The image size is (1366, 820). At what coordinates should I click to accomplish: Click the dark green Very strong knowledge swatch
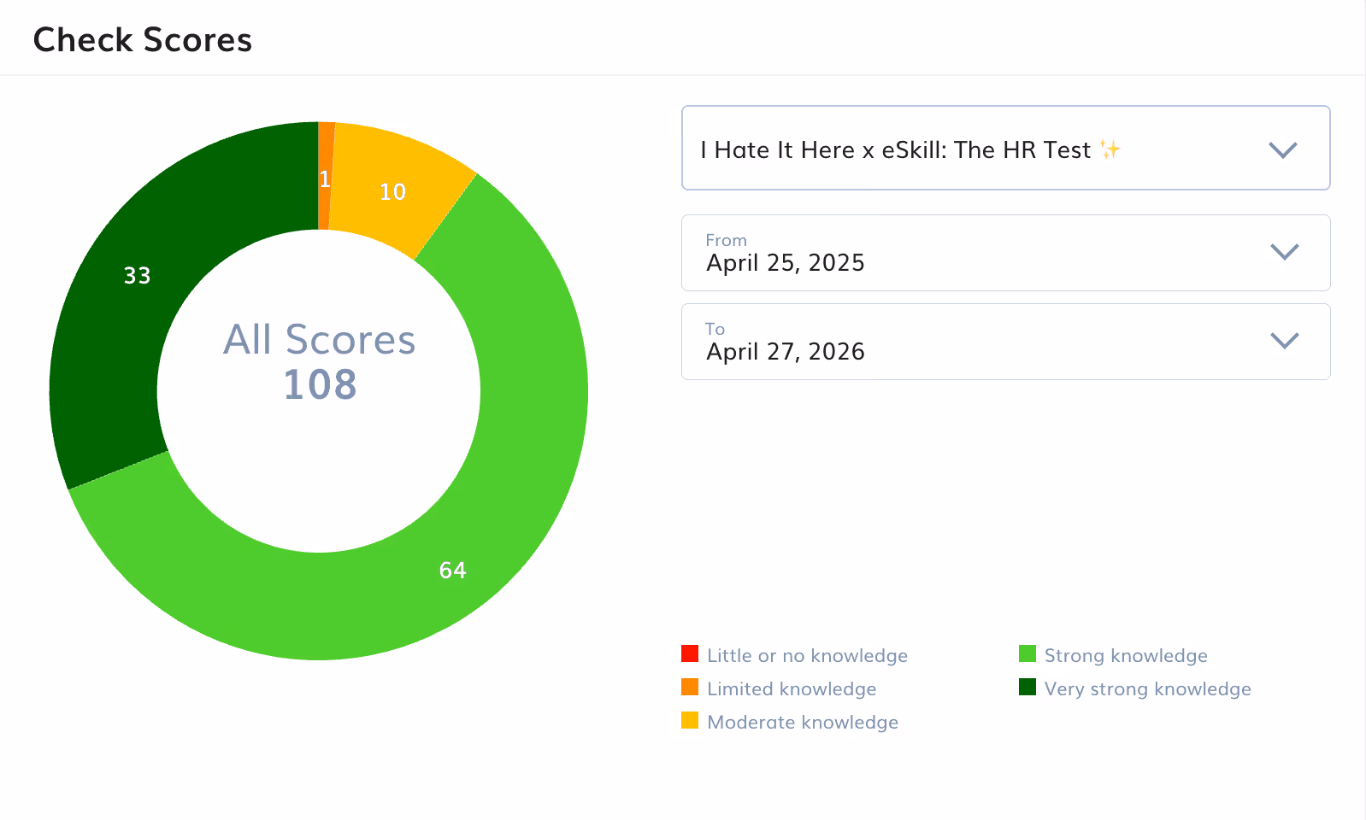1027,688
